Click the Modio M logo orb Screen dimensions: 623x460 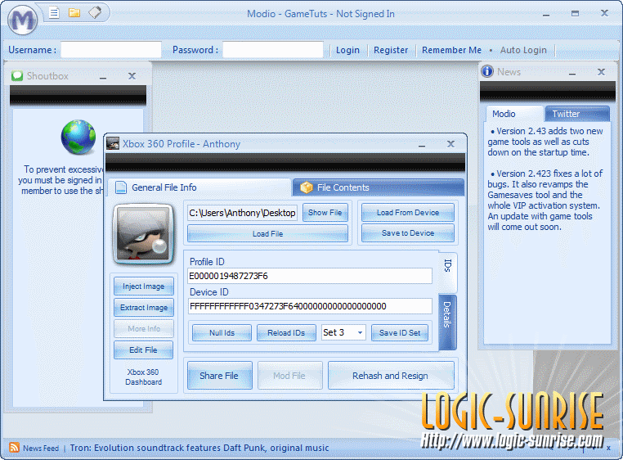coord(23,20)
